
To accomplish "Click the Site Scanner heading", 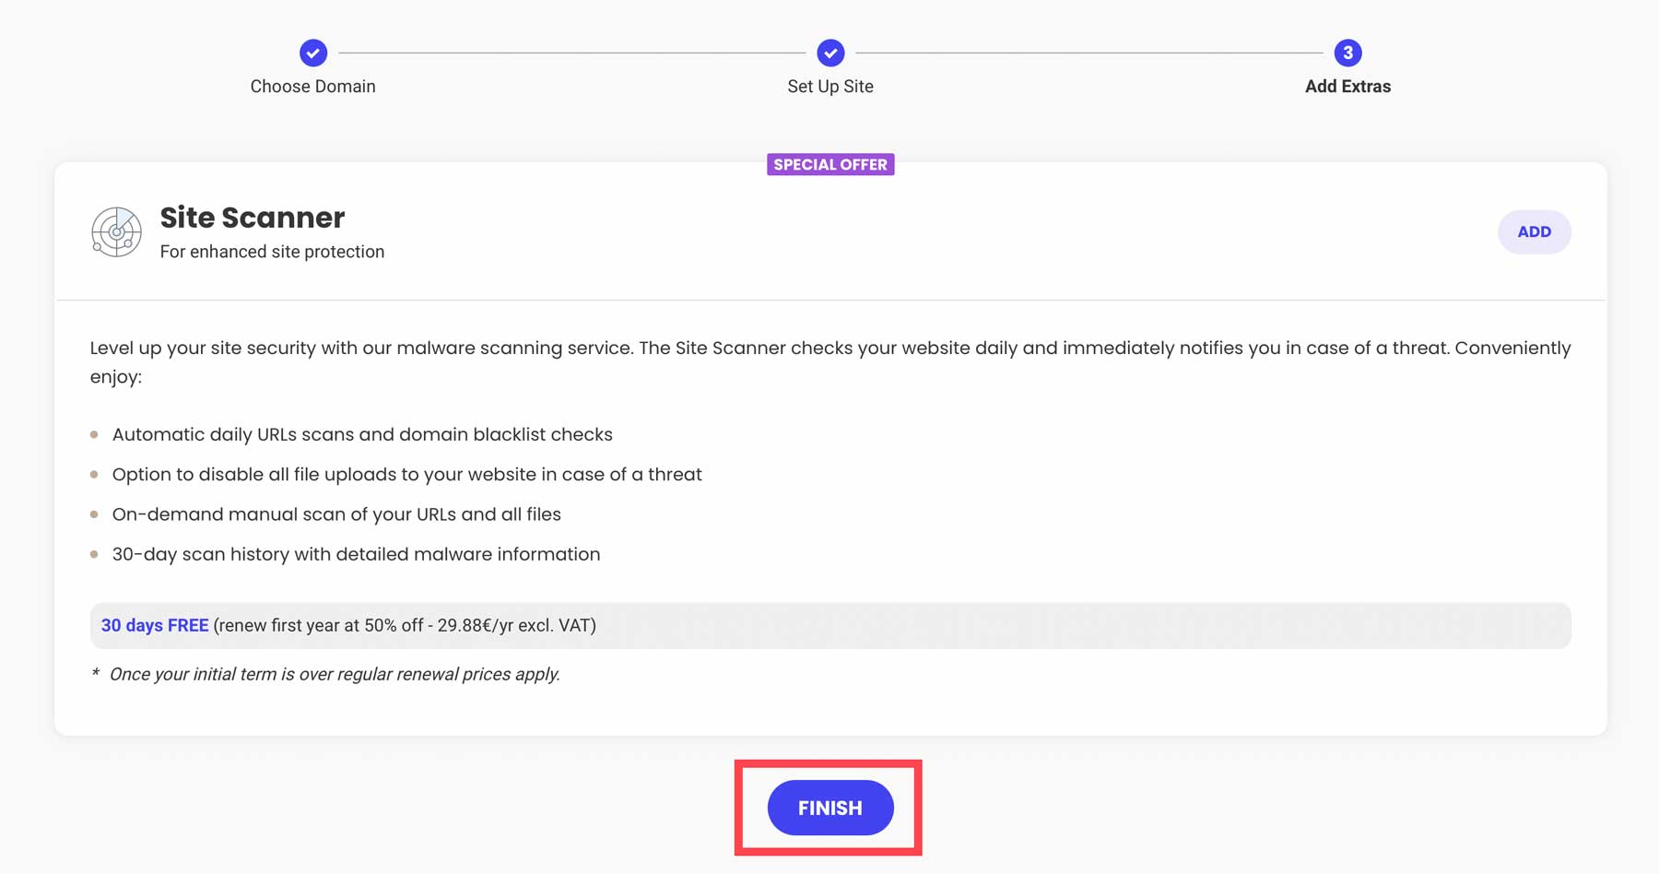I will click(253, 218).
